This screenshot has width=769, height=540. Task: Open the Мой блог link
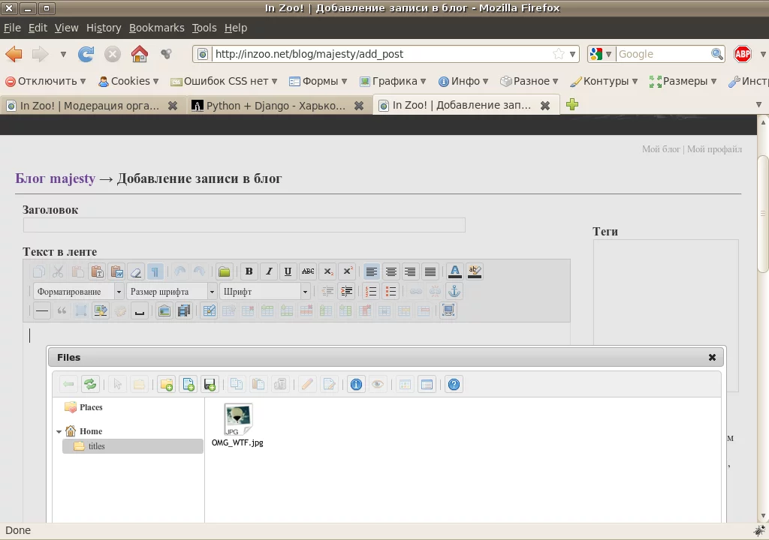(x=661, y=149)
